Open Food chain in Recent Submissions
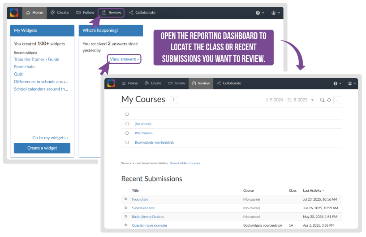Screen dimensions: 366x237 (140, 200)
